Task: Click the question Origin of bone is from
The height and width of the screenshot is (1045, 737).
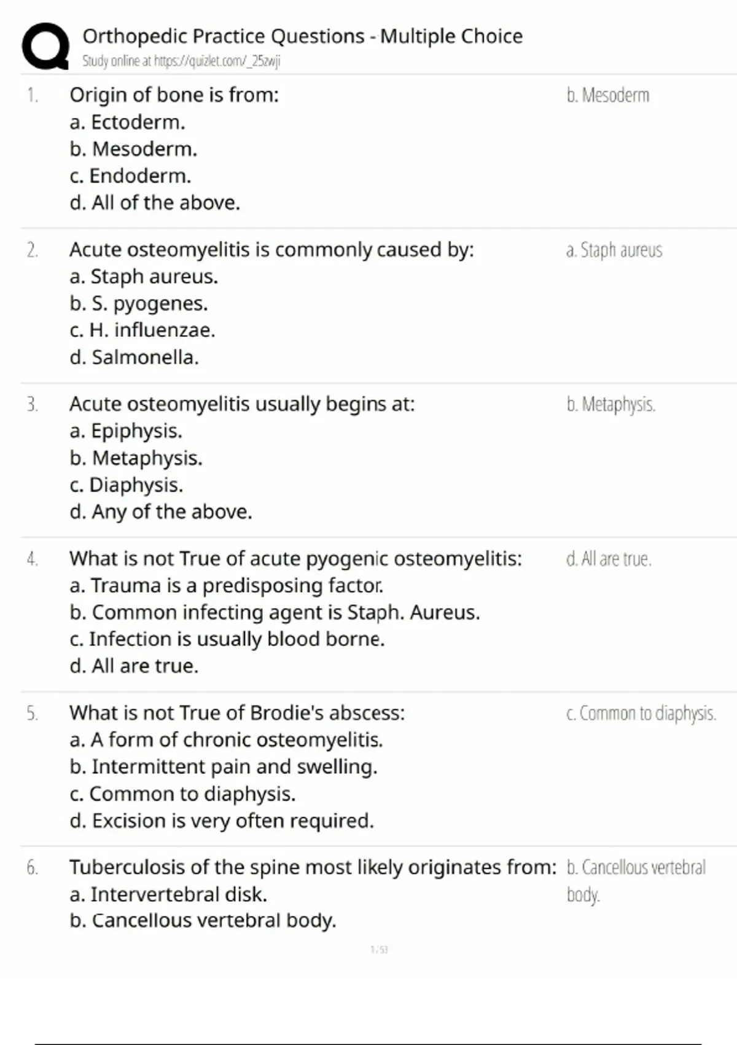Action: point(174,95)
